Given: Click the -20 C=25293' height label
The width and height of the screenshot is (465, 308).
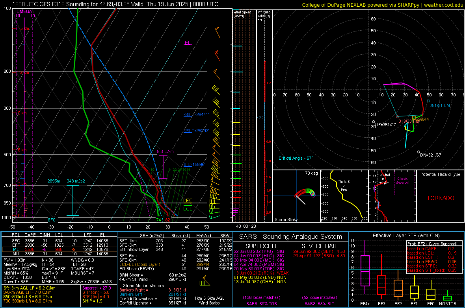Looking at the screenshot, I should click(x=196, y=131).
